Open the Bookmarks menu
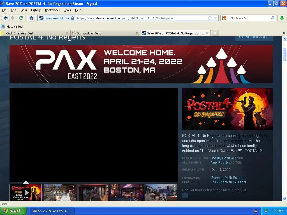Image resolution: width=287 pixels, height=215 pixels. click(x=52, y=10)
